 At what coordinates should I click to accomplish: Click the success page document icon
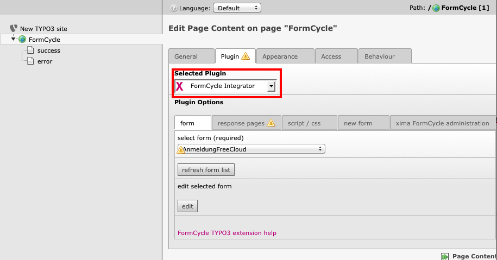pos(31,50)
